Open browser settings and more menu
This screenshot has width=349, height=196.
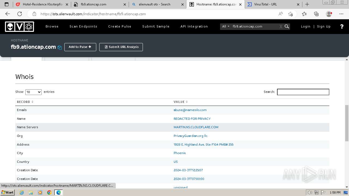[341, 14]
